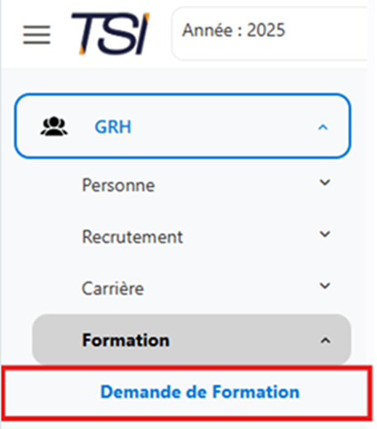Open the Recrutement menu item
Image resolution: width=377 pixels, height=429 pixels.
[x=132, y=236]
